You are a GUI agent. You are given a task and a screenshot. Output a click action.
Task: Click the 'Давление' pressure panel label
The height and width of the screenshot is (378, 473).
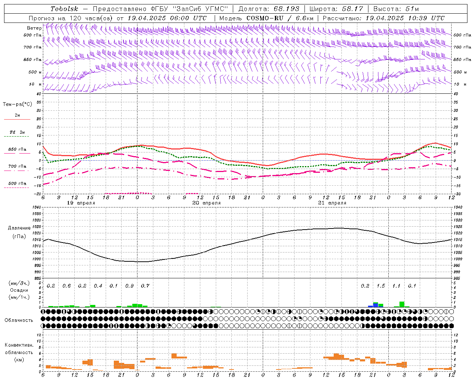tap(19, 228)
